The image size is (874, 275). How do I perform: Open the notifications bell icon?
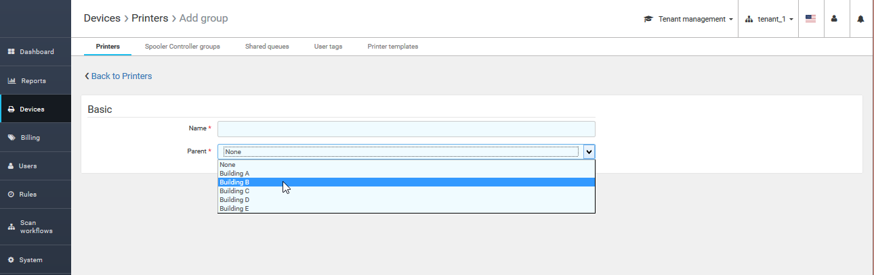pyautogui.click(x=860, y=19)
